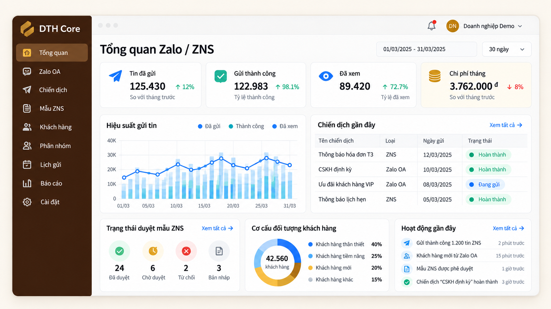Click the Khách hàng thân thiết legend dot

tap(310, 244)
